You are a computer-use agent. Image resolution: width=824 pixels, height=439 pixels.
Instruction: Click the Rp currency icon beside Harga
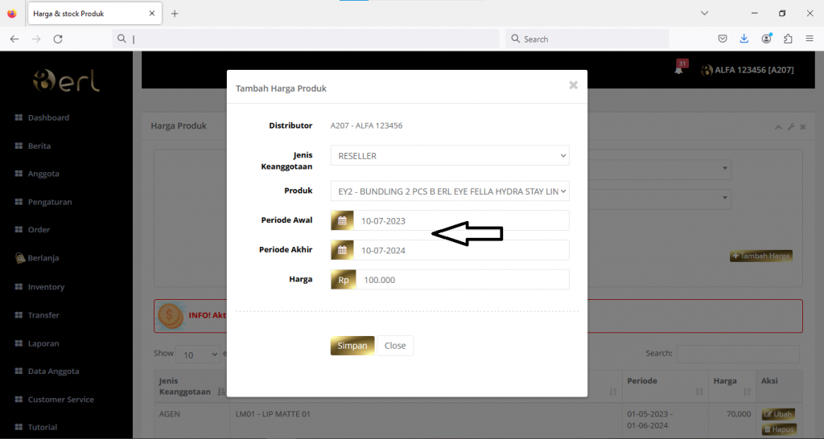[342, 280]
